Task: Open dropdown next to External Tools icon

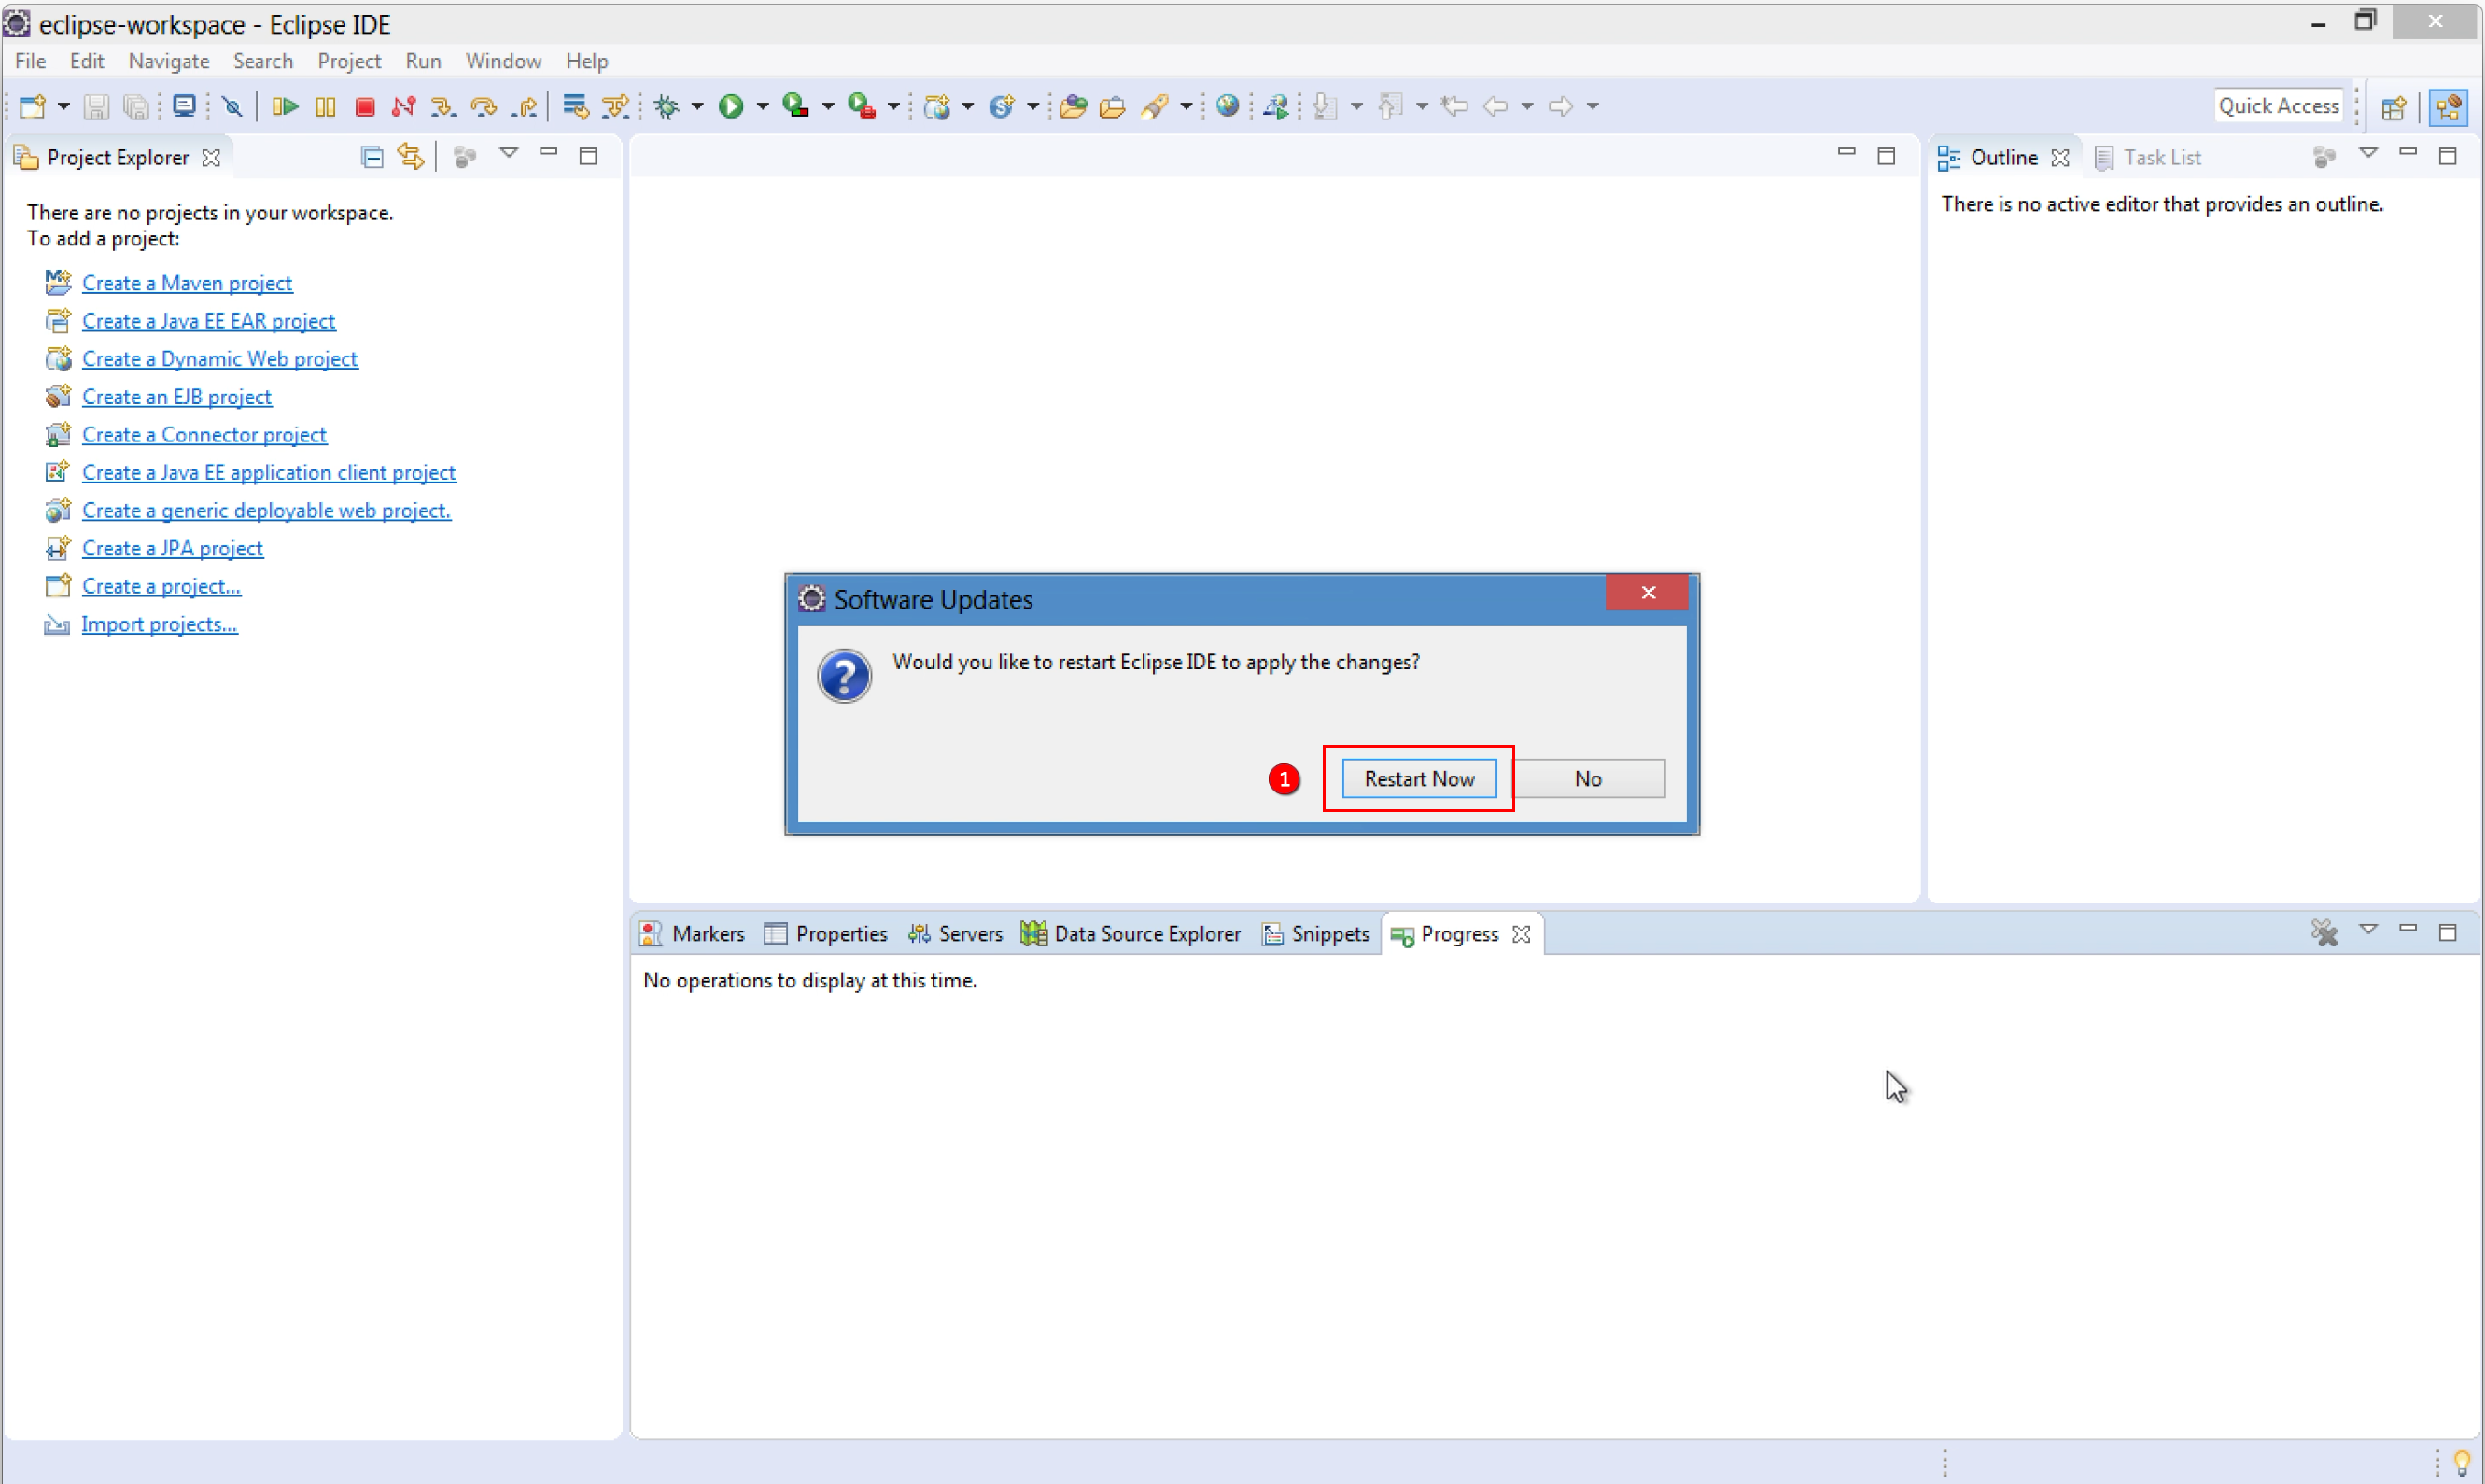Action: click(893, 106)
